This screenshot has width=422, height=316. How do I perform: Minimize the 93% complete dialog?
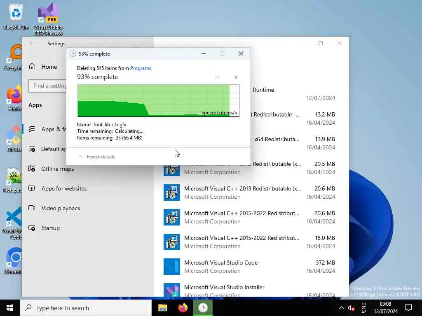[x=204, y=54]
